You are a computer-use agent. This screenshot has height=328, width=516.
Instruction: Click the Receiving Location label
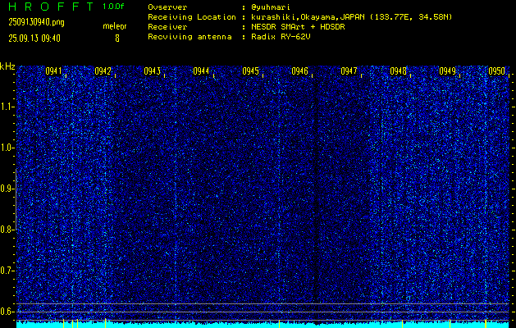pyautogui.click(x=192, y=17)
